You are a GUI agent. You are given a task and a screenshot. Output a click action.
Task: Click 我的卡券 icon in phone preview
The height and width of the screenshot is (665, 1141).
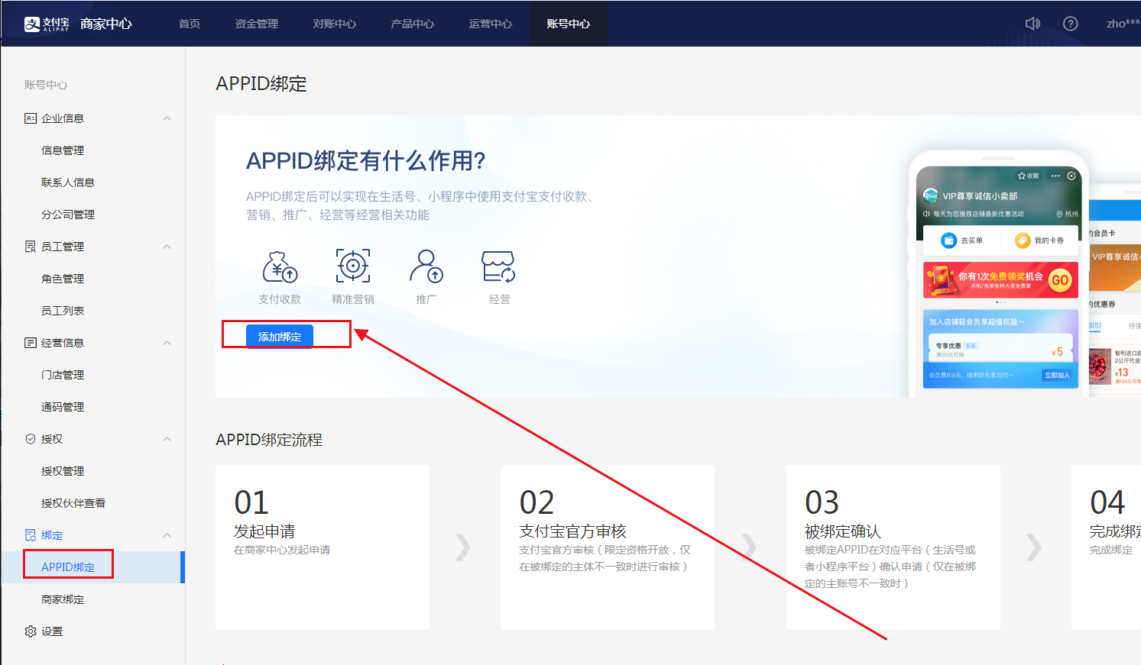tap(1023, 240)
